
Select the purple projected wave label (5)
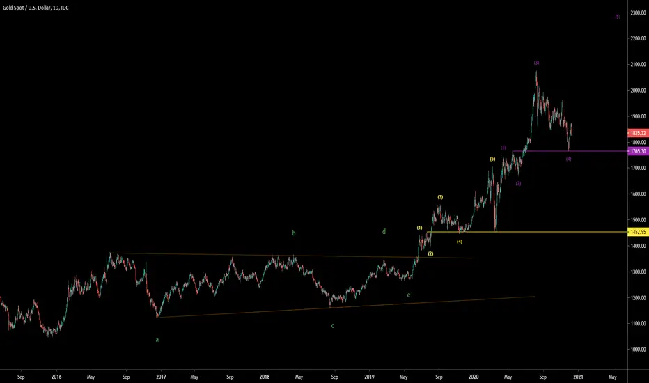click(x=618, y=17)
